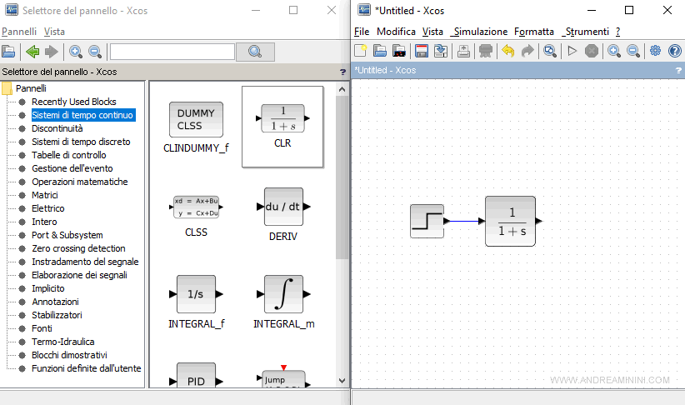
Task: Zoom out on the diagram canvas
Action: tap(633, 51)
